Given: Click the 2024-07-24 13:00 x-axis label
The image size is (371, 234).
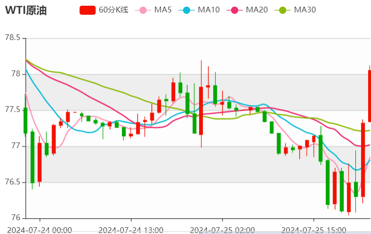Looking at the screenshot, I should point(131,230).
